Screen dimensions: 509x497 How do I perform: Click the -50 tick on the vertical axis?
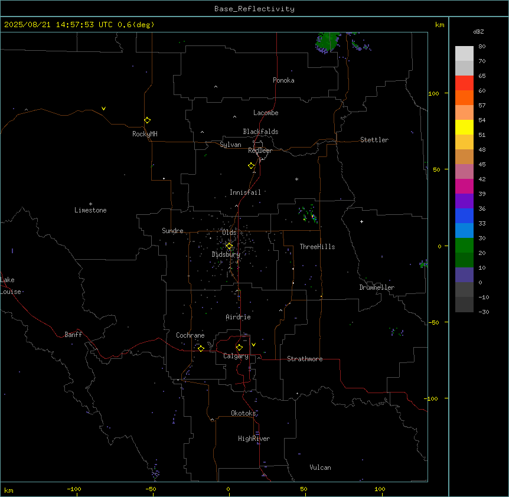pyautogui.click(x=433, y=322)
